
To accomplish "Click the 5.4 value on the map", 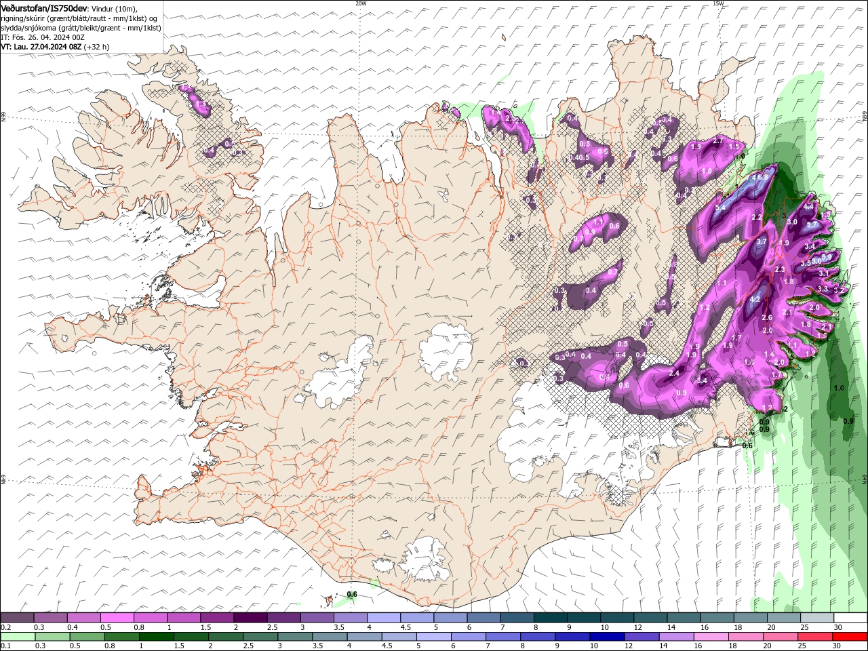I will click(720, 207).
